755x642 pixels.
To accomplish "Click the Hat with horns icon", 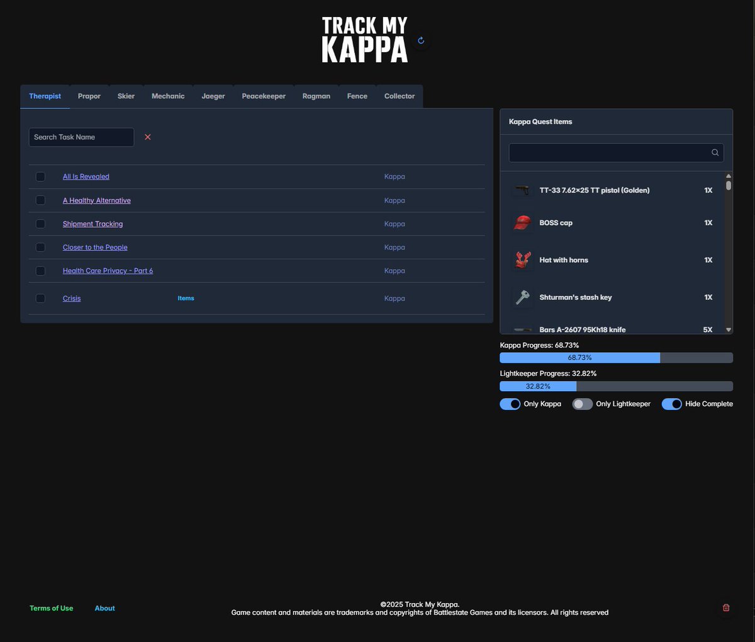I will (x=522, y=260).
